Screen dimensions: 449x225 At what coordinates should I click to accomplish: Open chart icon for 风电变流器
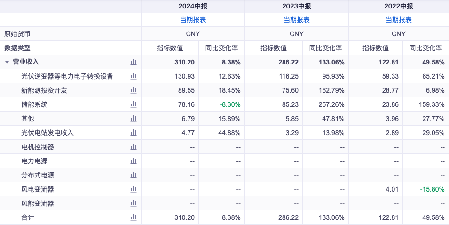click(134, 189)
